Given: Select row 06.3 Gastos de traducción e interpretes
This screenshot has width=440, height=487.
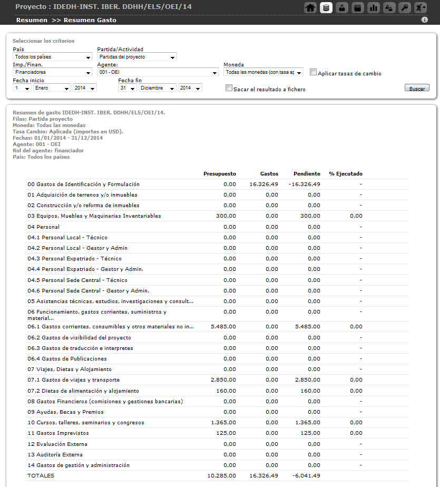Looking at the screenshot, I should [217, 348].
